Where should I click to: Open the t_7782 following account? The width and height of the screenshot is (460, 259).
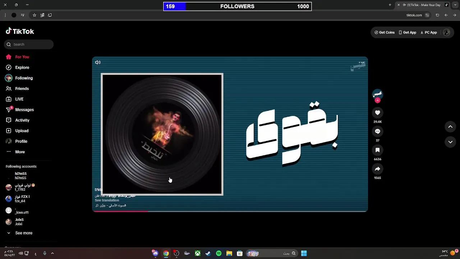(x=20, y=187)
